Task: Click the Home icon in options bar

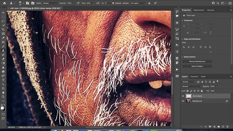Action: [x=4, y=3]
